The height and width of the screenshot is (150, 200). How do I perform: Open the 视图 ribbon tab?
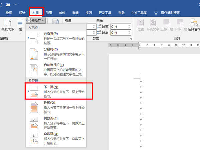[89, 13]
